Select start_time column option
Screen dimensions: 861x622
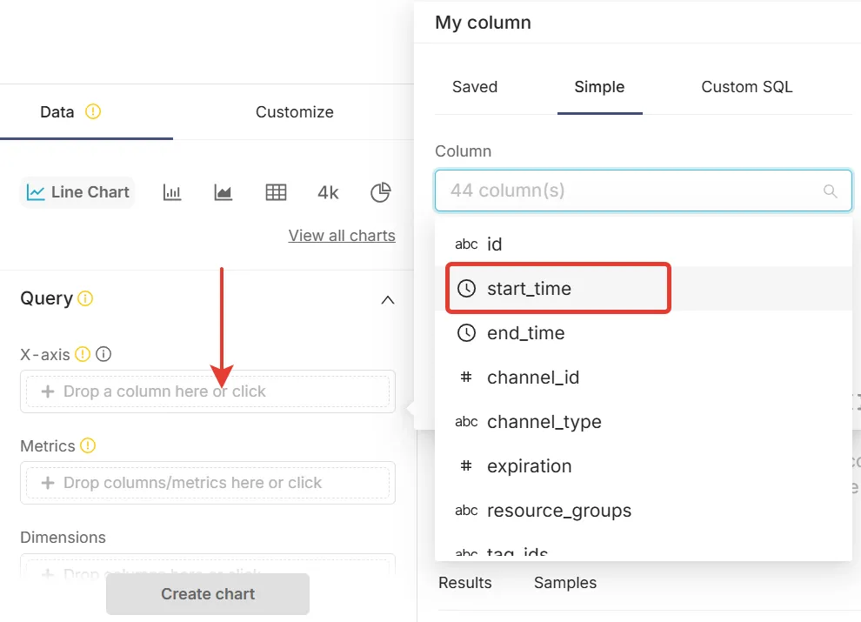point(644,289)
